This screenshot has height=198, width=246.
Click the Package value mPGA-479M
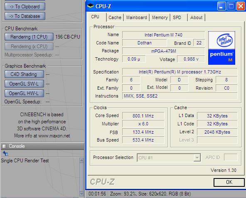(163, 51)
